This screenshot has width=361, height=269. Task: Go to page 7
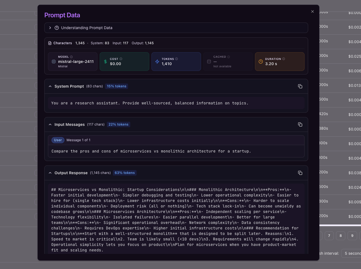pos(329,236)
